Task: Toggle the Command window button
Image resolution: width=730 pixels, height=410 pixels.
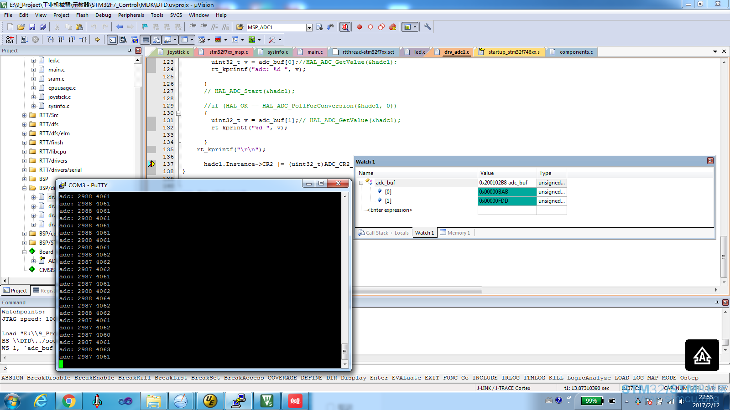Action: coord(112,40)
